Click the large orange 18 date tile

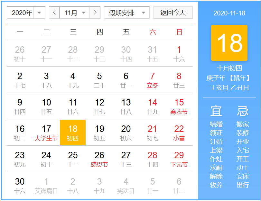pyautogui.click(x=229, y=43)
